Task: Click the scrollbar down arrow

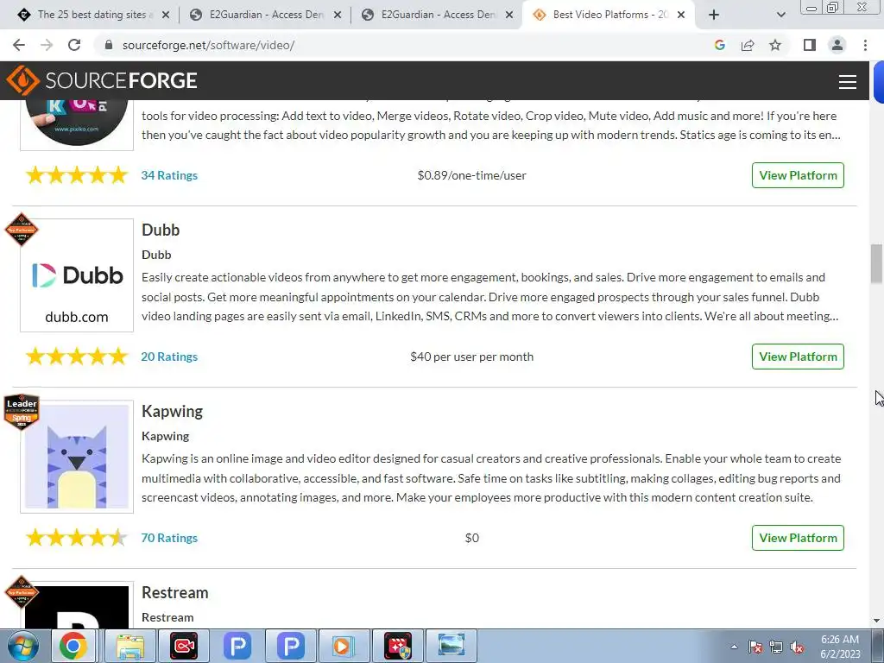Action: click(x=876, y=621)
